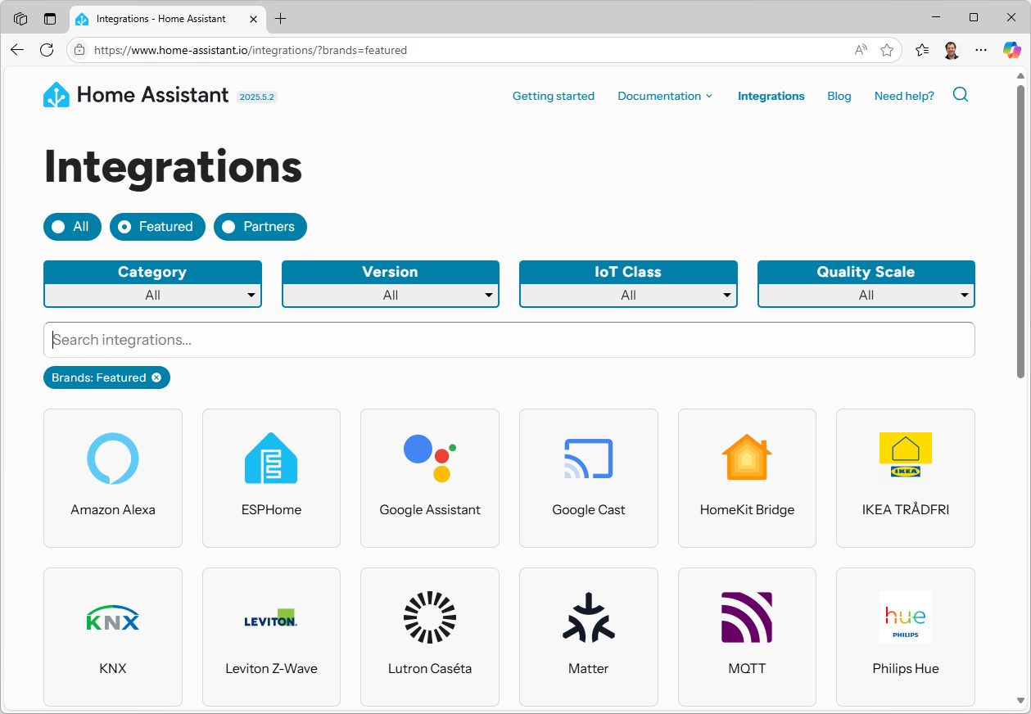Image resolution: width=1031 pixels, height=714 pixels.
Task: Click the KNX card label
Action: click(x=113, y=668)
